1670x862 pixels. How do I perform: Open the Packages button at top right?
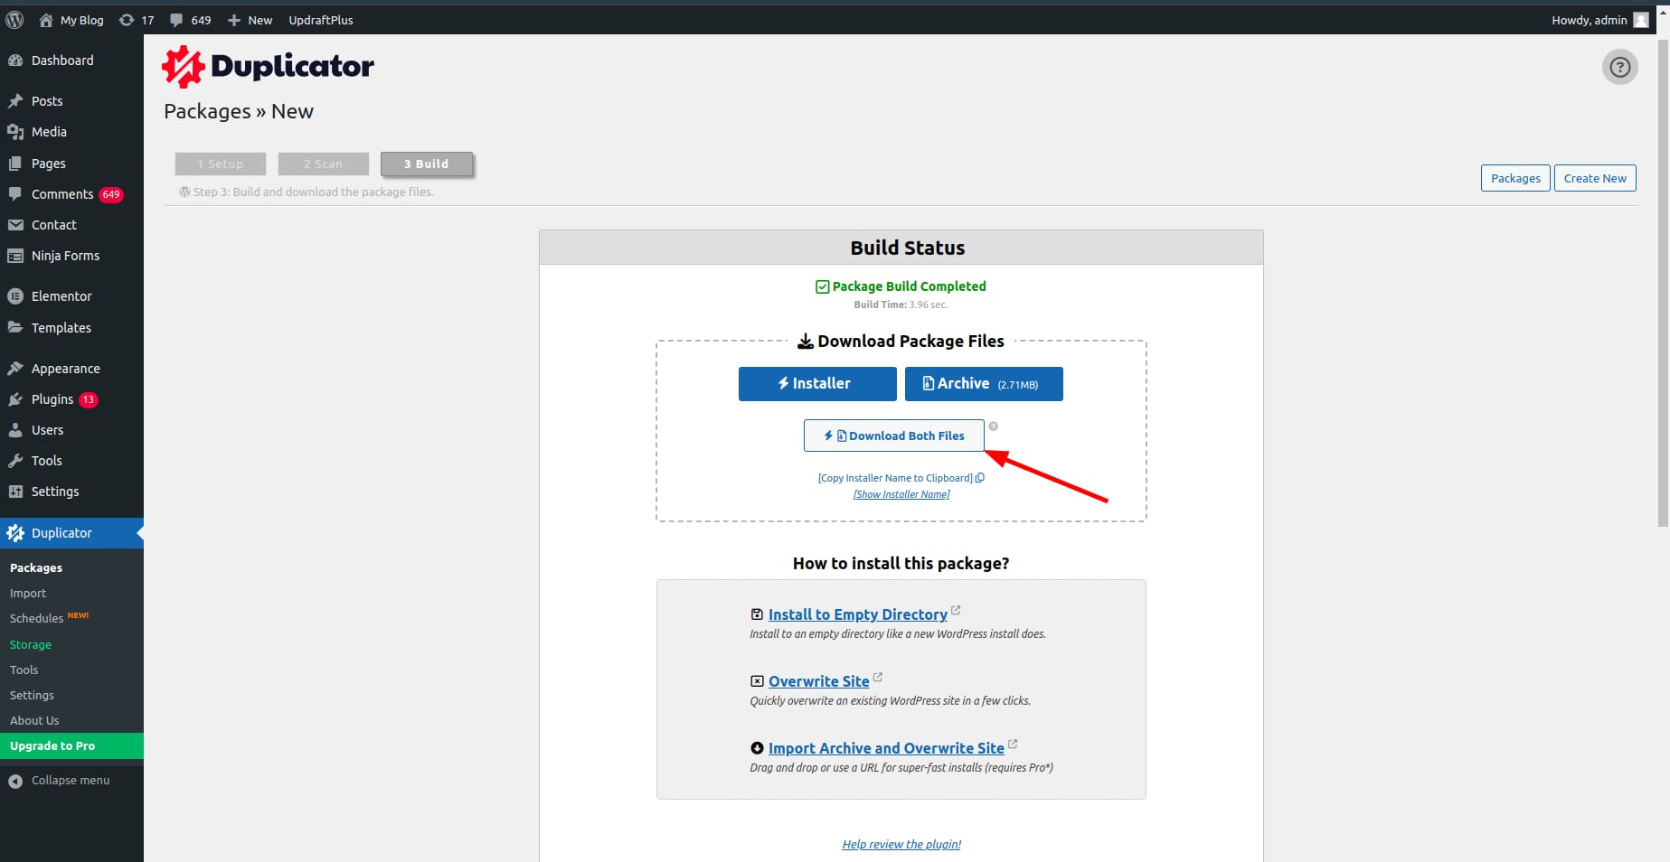tap(1514, 178)
